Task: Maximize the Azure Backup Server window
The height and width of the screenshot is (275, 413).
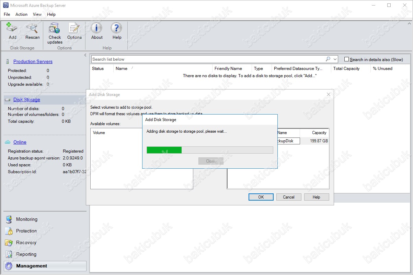Action: coord(389,5)
